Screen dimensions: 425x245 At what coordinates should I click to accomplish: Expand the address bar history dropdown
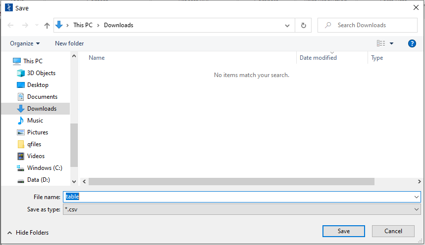coord(287,25)
